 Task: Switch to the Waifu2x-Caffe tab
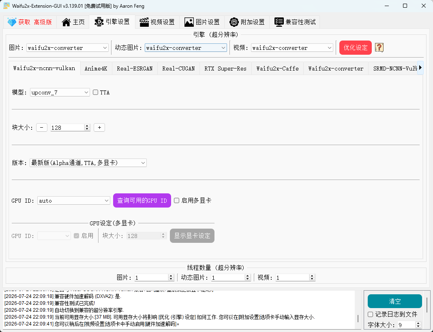(278, 69)
